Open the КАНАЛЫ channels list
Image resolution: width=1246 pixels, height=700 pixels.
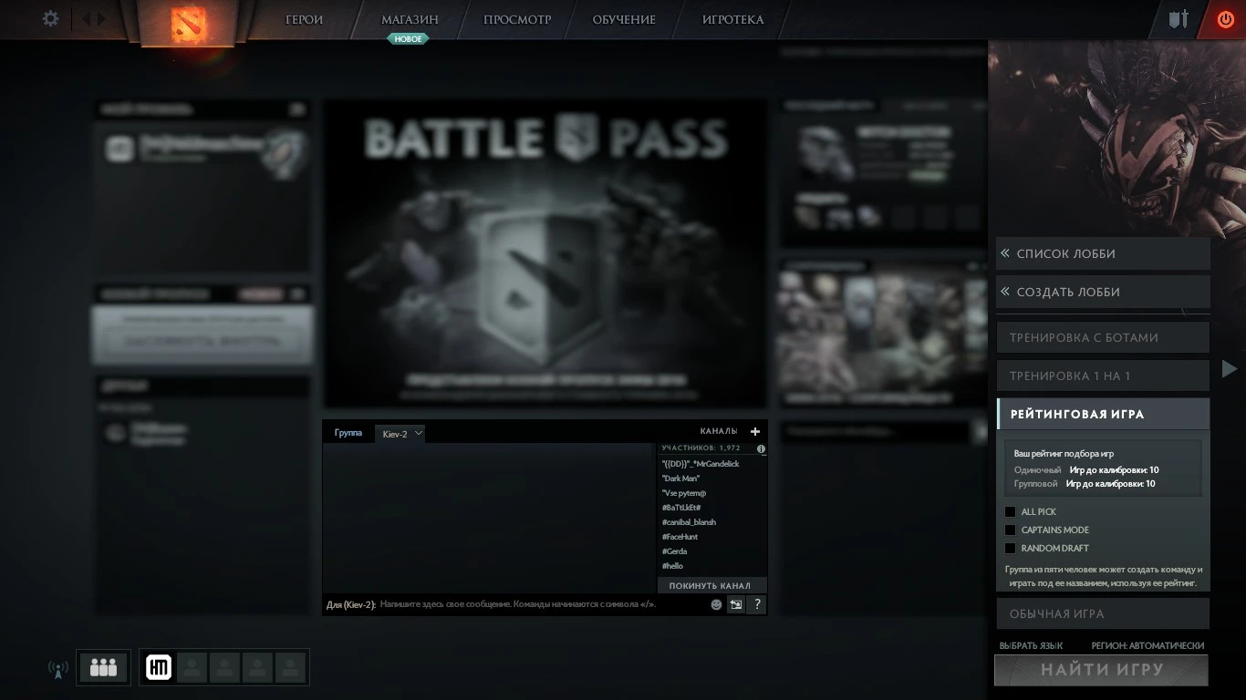(719, 431)
